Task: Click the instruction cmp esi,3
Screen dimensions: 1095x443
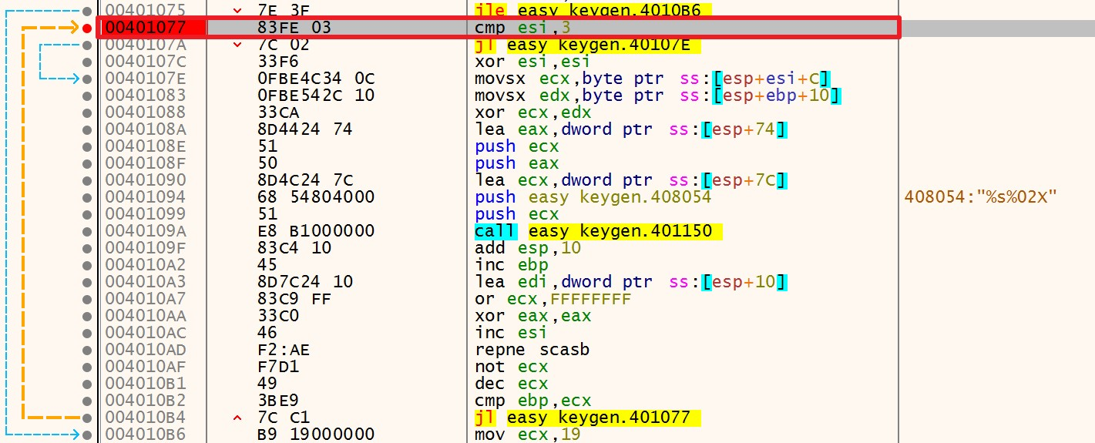Action: pyautogui.click(x=523, y=28)
